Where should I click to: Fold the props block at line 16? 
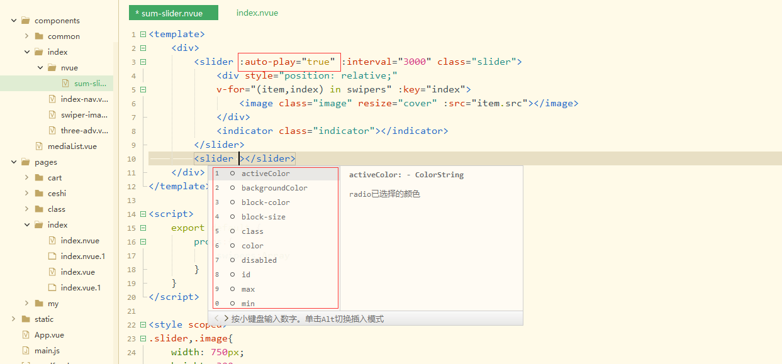(143, 242)
